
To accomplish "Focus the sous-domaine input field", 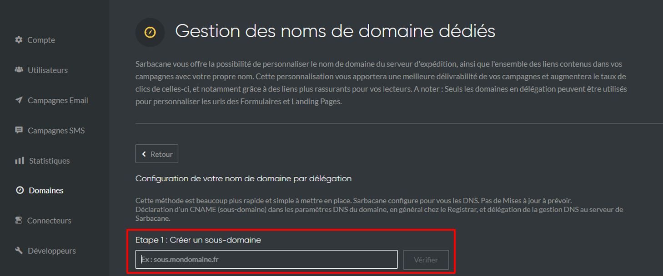I will pos(266,260).
